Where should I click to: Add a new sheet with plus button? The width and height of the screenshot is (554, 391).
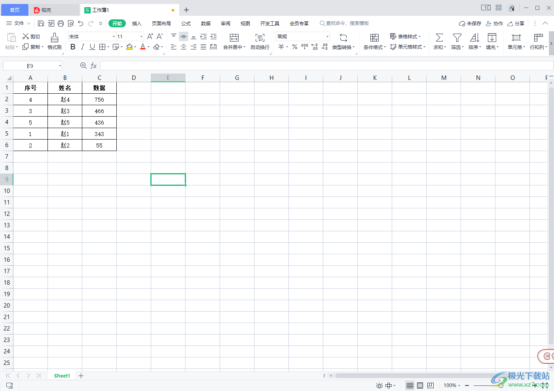(81, 376)
